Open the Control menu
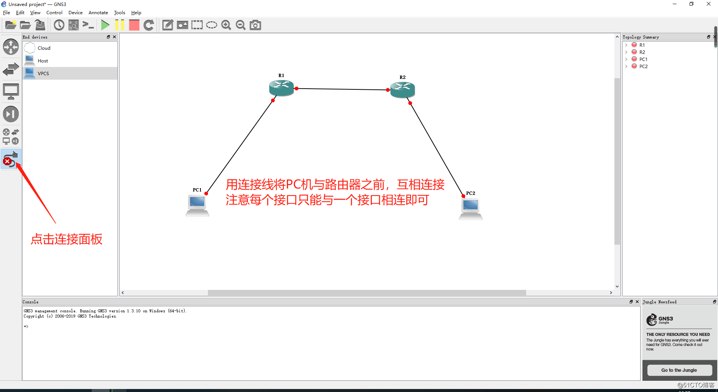Viewport: 718px width, 392px height. [54, 12]
